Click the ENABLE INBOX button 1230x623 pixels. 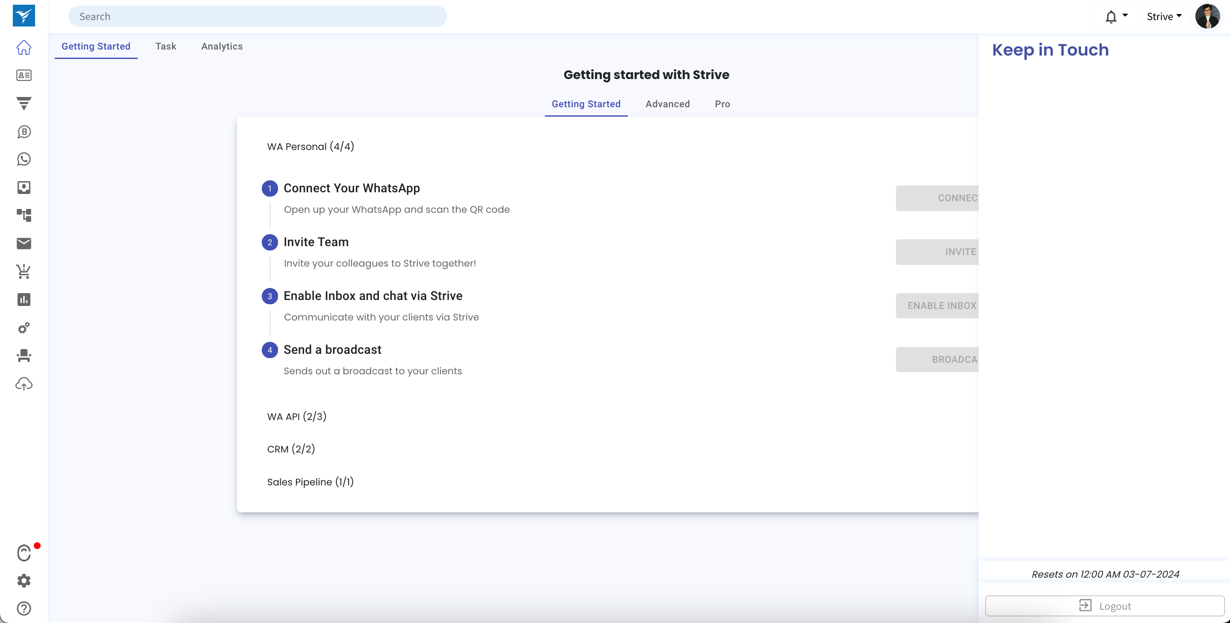point(937,306)
